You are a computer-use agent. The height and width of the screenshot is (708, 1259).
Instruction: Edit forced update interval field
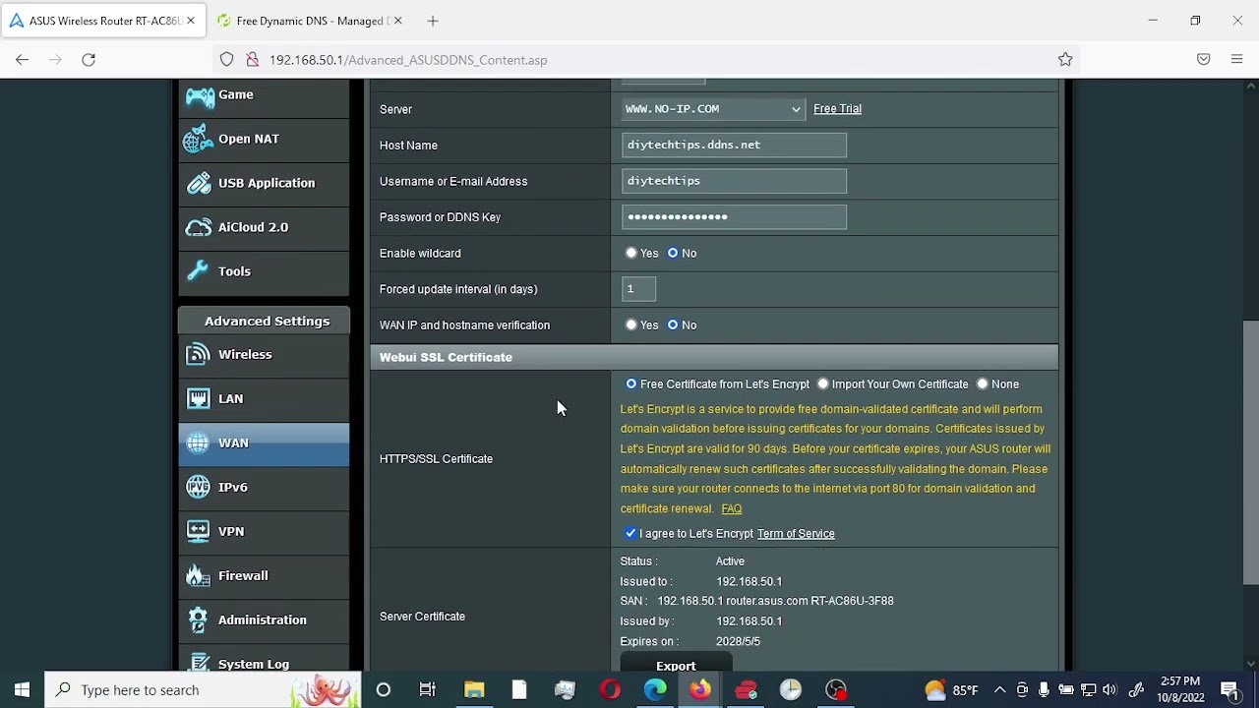[638, 289]
